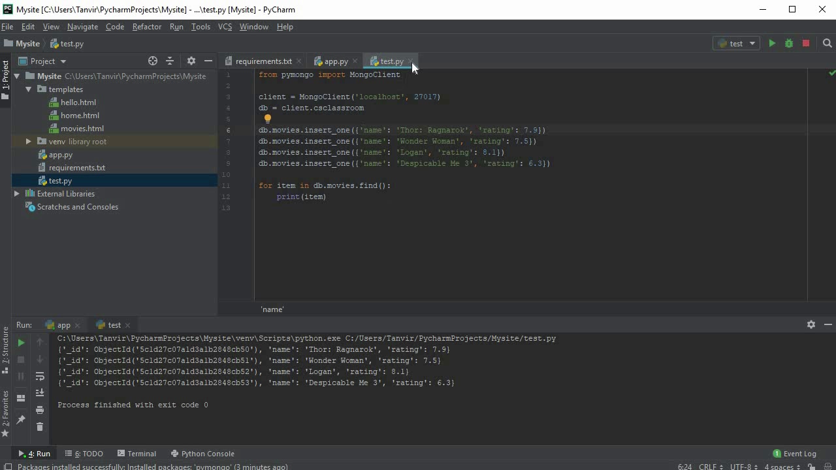Collapse the templates folder
The width and height of the screenshot is (836, 470).
coord(29,89)
